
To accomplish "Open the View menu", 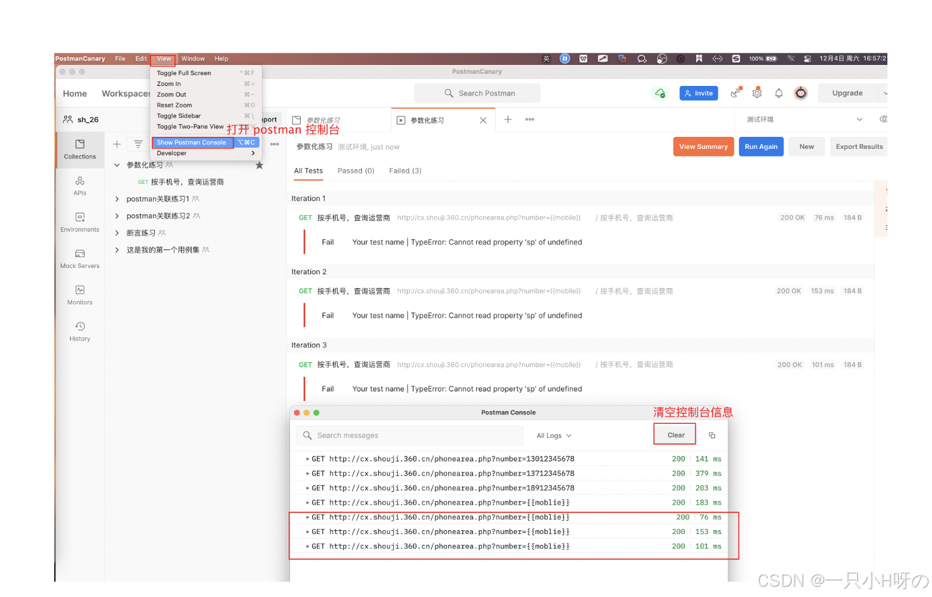I will 164,59.
